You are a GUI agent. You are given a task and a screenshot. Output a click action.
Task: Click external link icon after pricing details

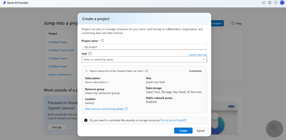pyautogui.click(x=126, y=109)
